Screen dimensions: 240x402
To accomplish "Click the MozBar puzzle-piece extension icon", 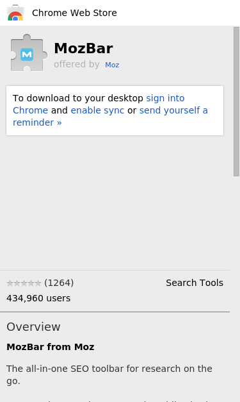I will (29, 53).
